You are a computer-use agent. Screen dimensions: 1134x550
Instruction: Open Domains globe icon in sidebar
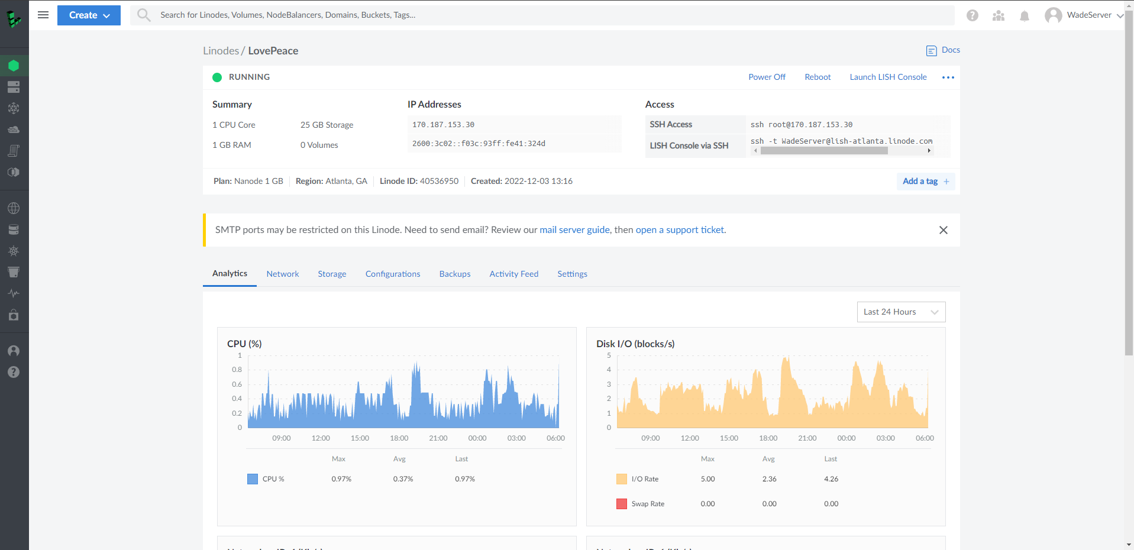click(14, 208)
